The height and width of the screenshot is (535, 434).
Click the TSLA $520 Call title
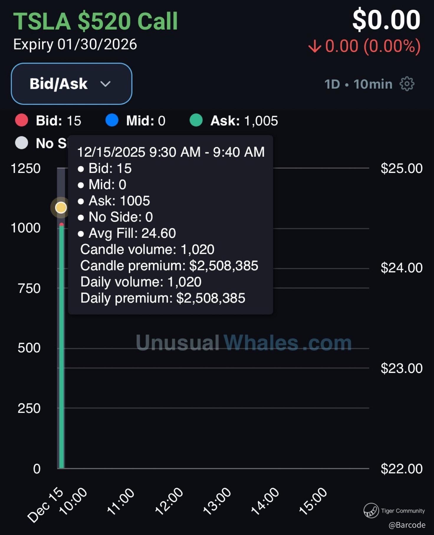tap(96, 21)
